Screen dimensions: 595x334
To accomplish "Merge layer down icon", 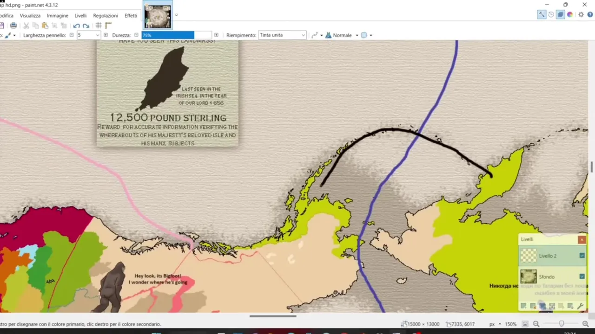I will (552, 306).
